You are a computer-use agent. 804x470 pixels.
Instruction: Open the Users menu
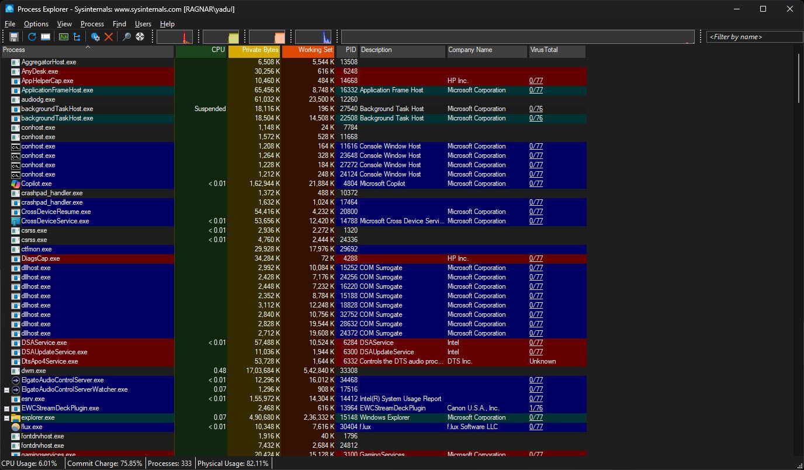[143, 24]
